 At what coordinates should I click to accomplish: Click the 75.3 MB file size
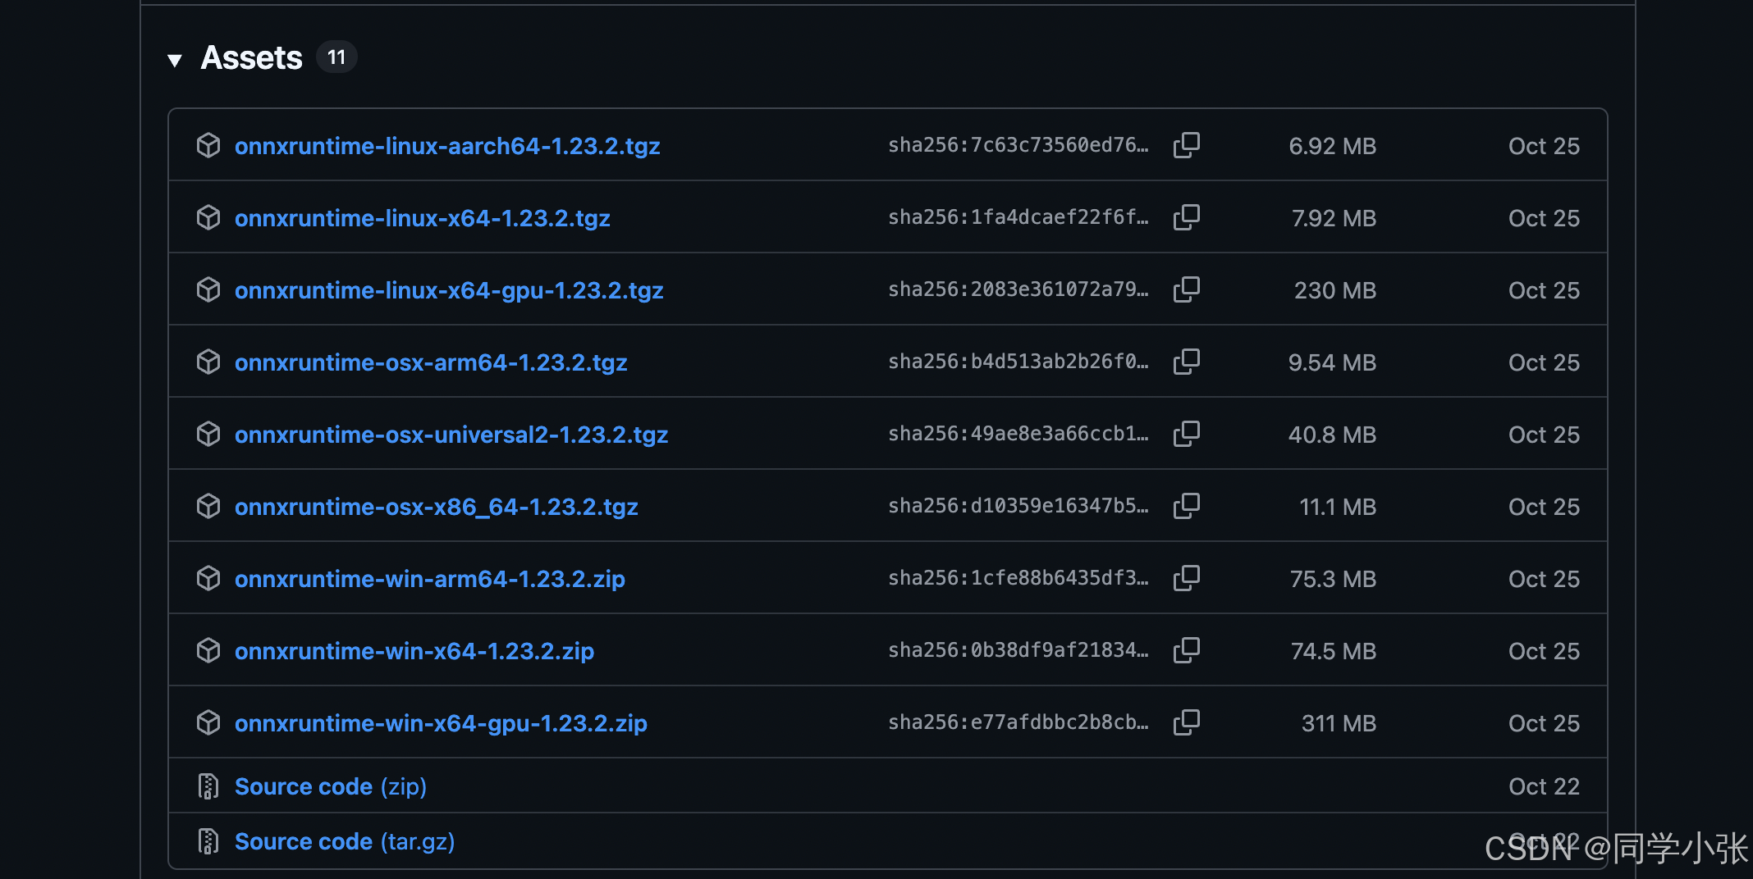(1333, 579)
